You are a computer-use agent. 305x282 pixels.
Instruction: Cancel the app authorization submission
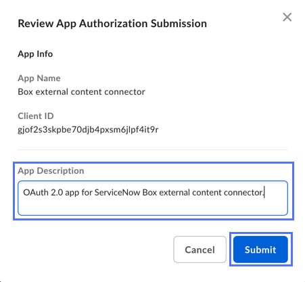point(200,250)
